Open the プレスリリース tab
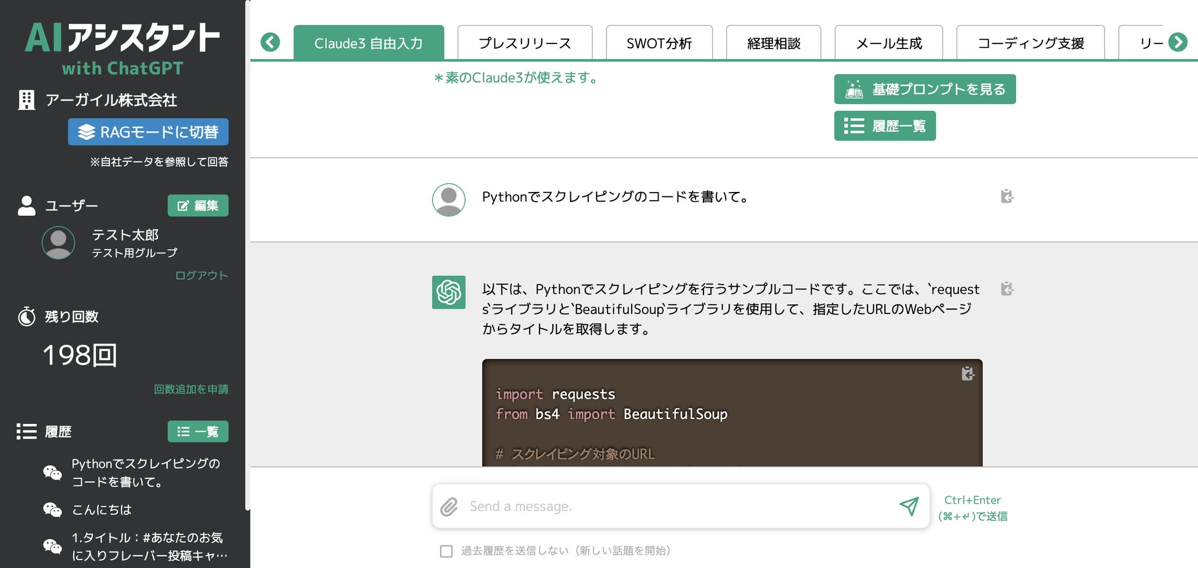Viewport: 1198px width, 568px height. coord(525,44)
